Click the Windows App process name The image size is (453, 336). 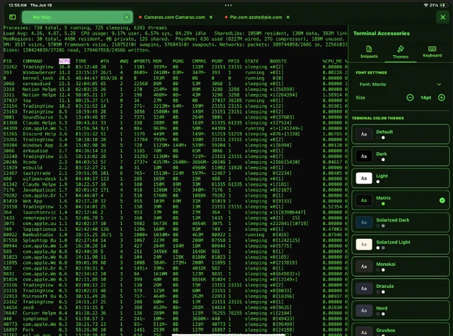[38, 145]
